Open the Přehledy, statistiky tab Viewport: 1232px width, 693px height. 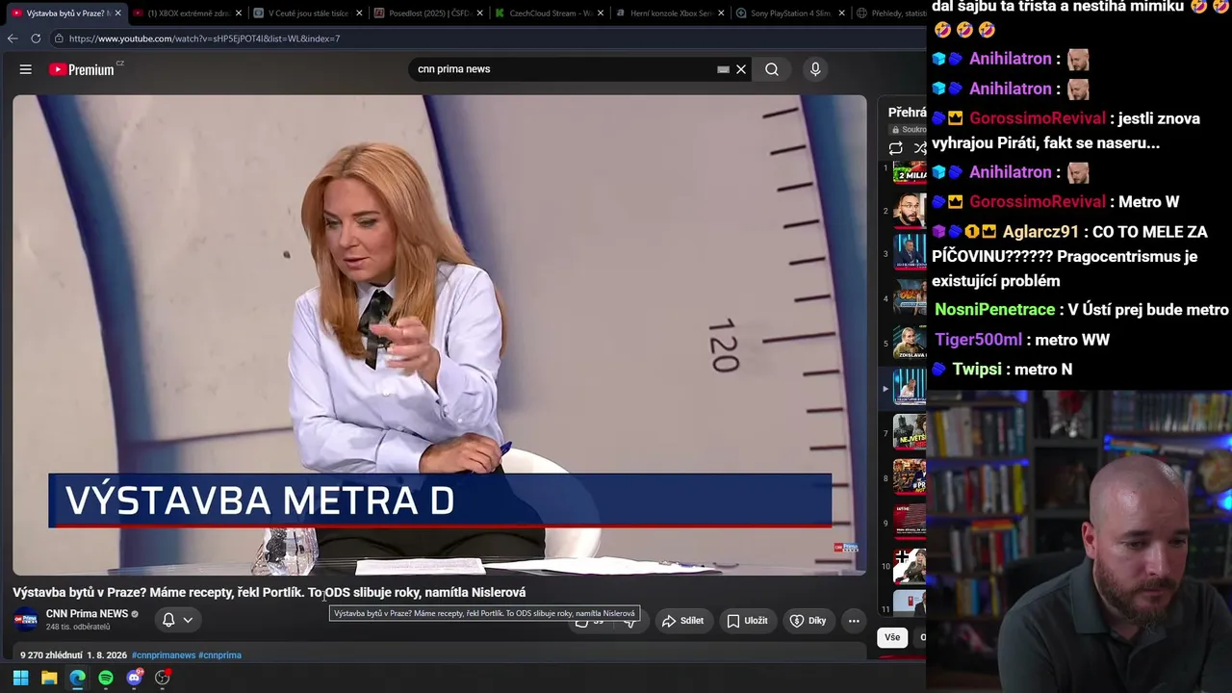[889, 13]
